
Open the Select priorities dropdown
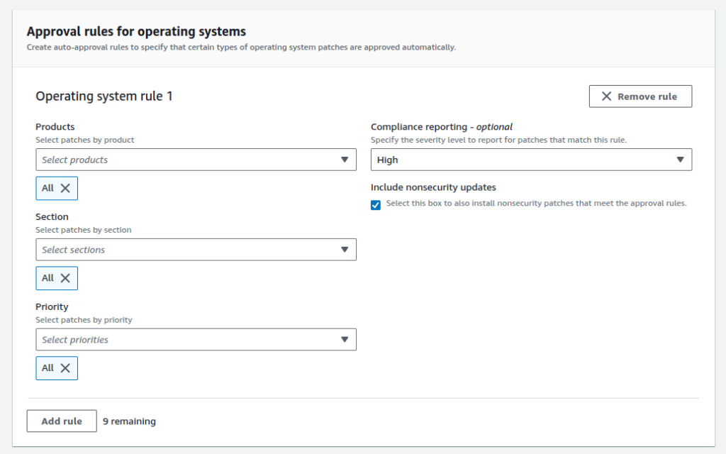click(196, 340)
